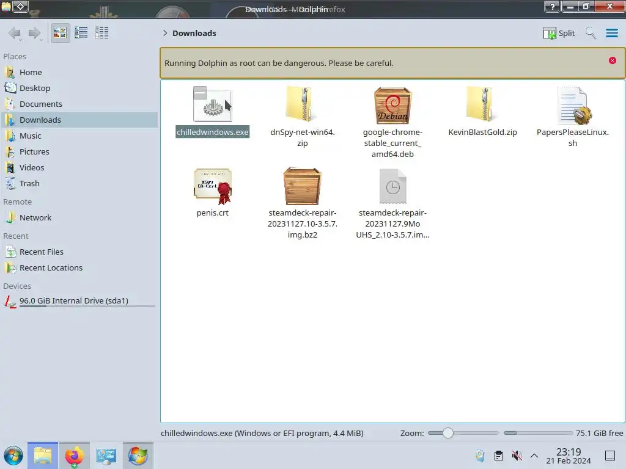Click the folder icon in the title bar

6,6
